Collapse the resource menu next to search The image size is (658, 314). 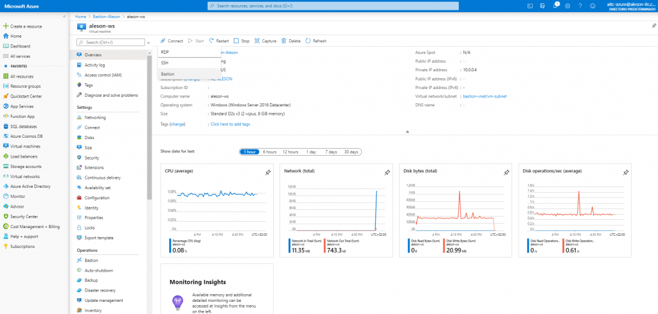tap(148, 43)
